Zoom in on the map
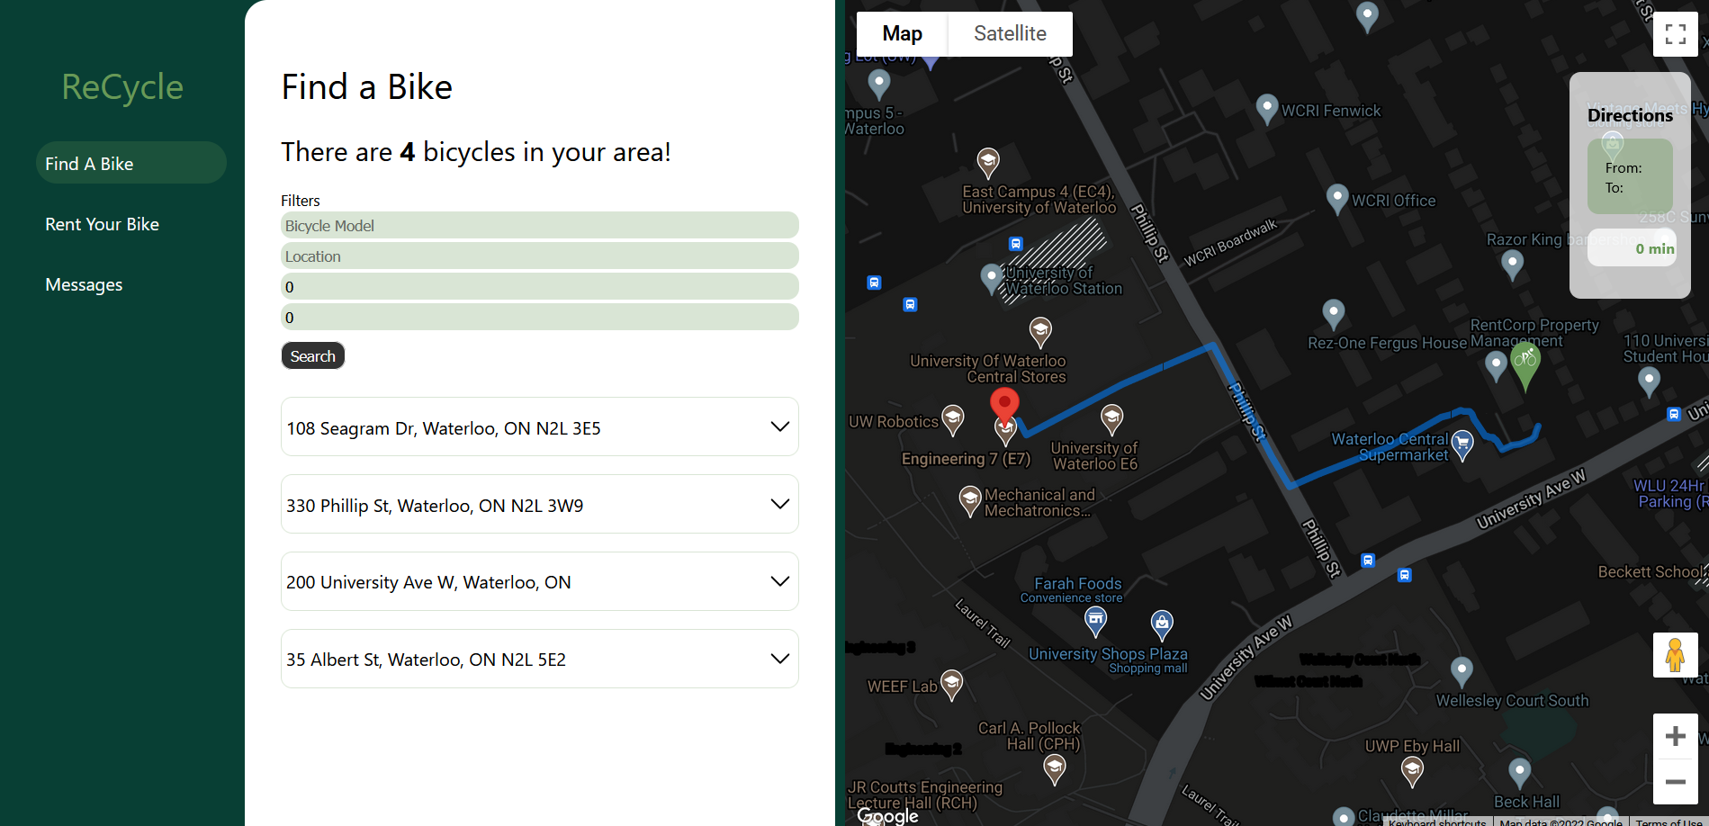 [1675, 736]
